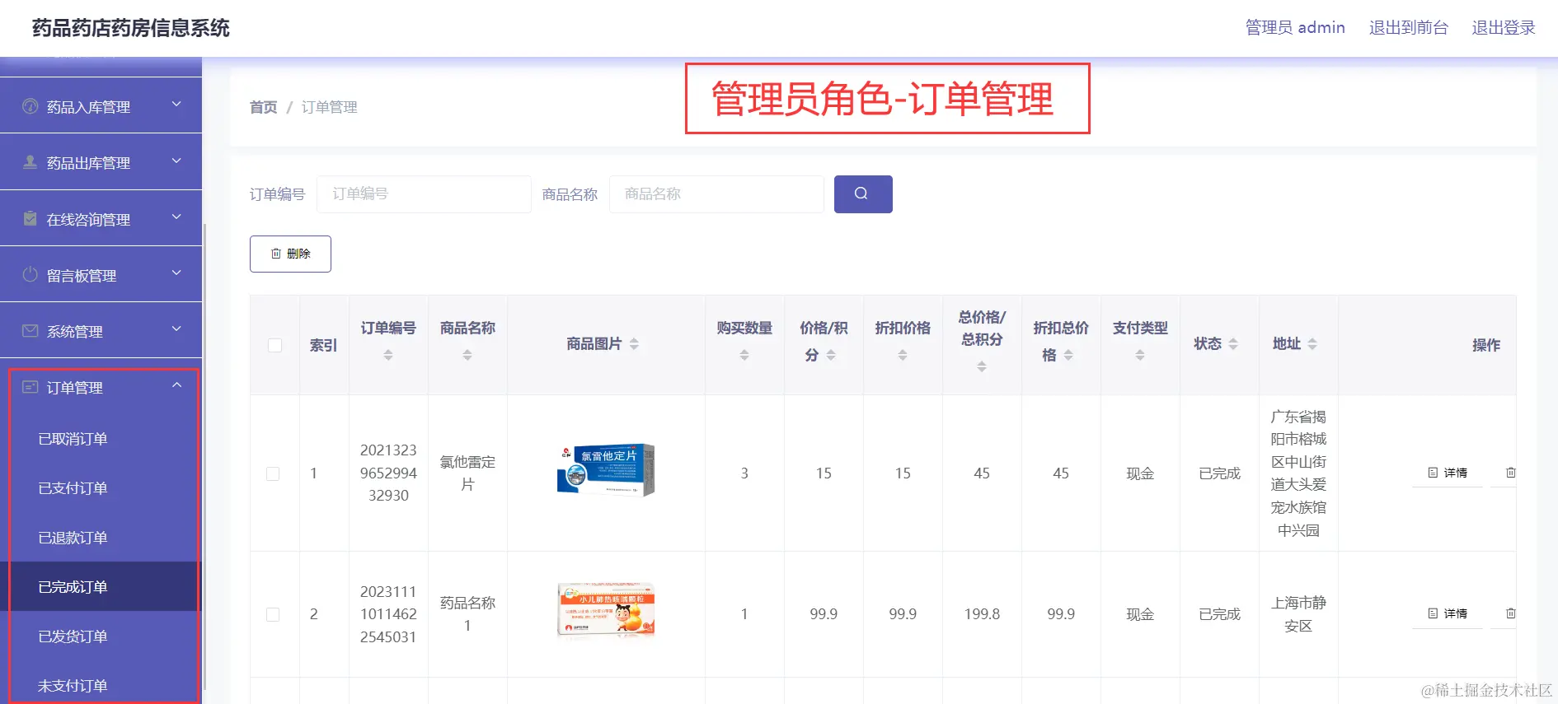
Task: Click the 留言板管理 power icon
Action: point(30,274)
